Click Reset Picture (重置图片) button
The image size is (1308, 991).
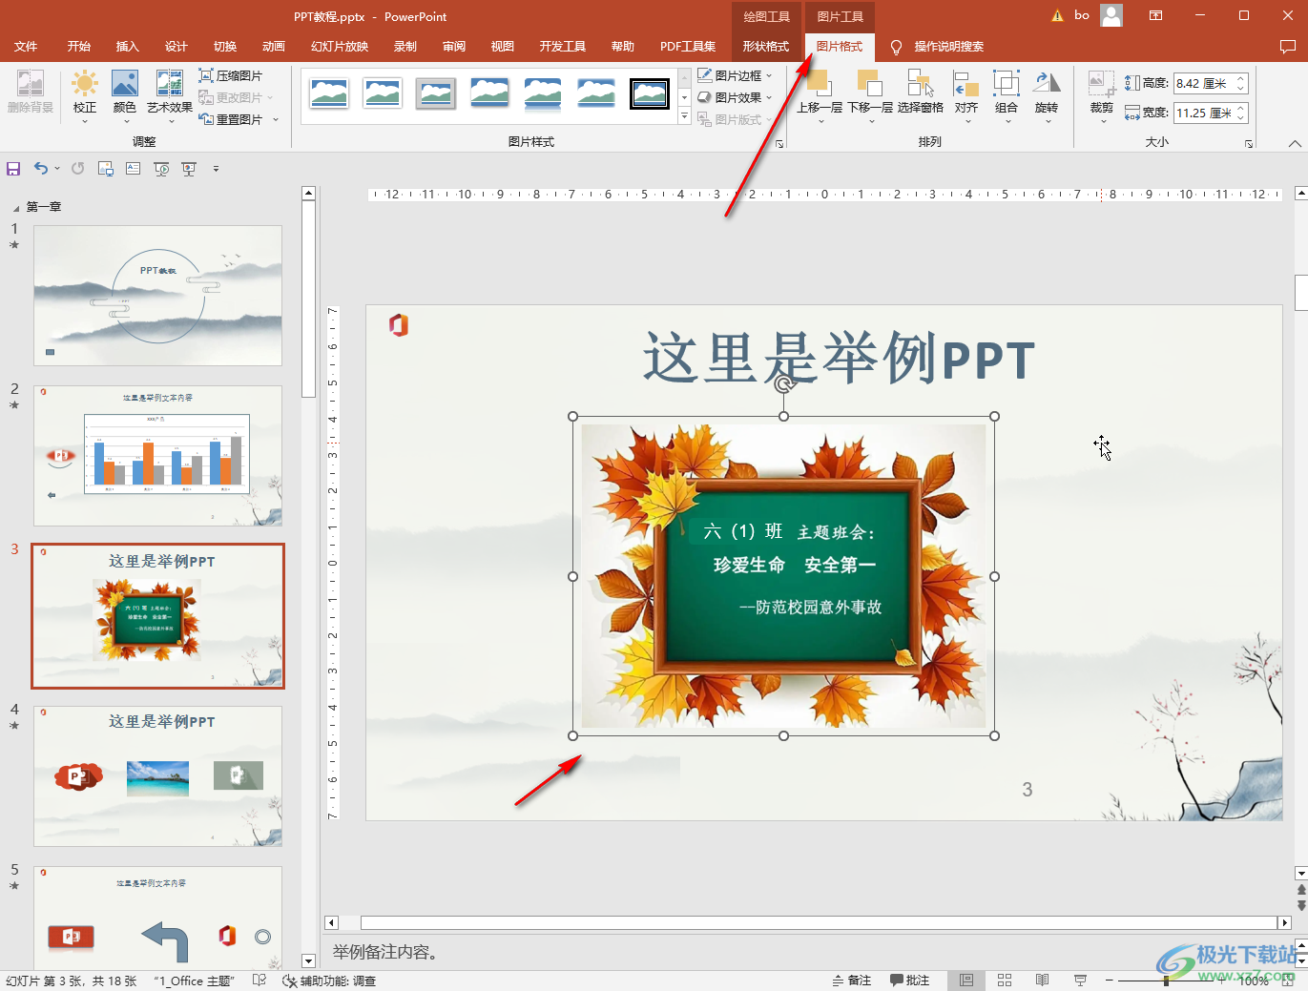pos(231,119)
